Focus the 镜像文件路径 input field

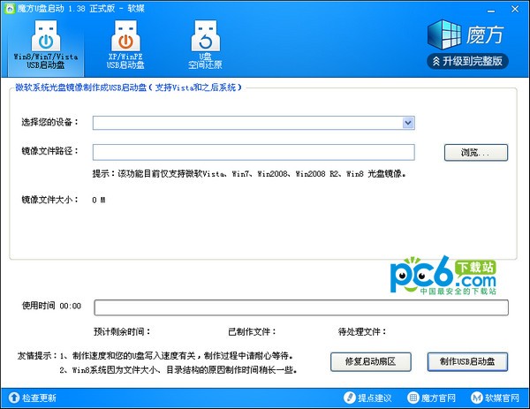(254, 152)
